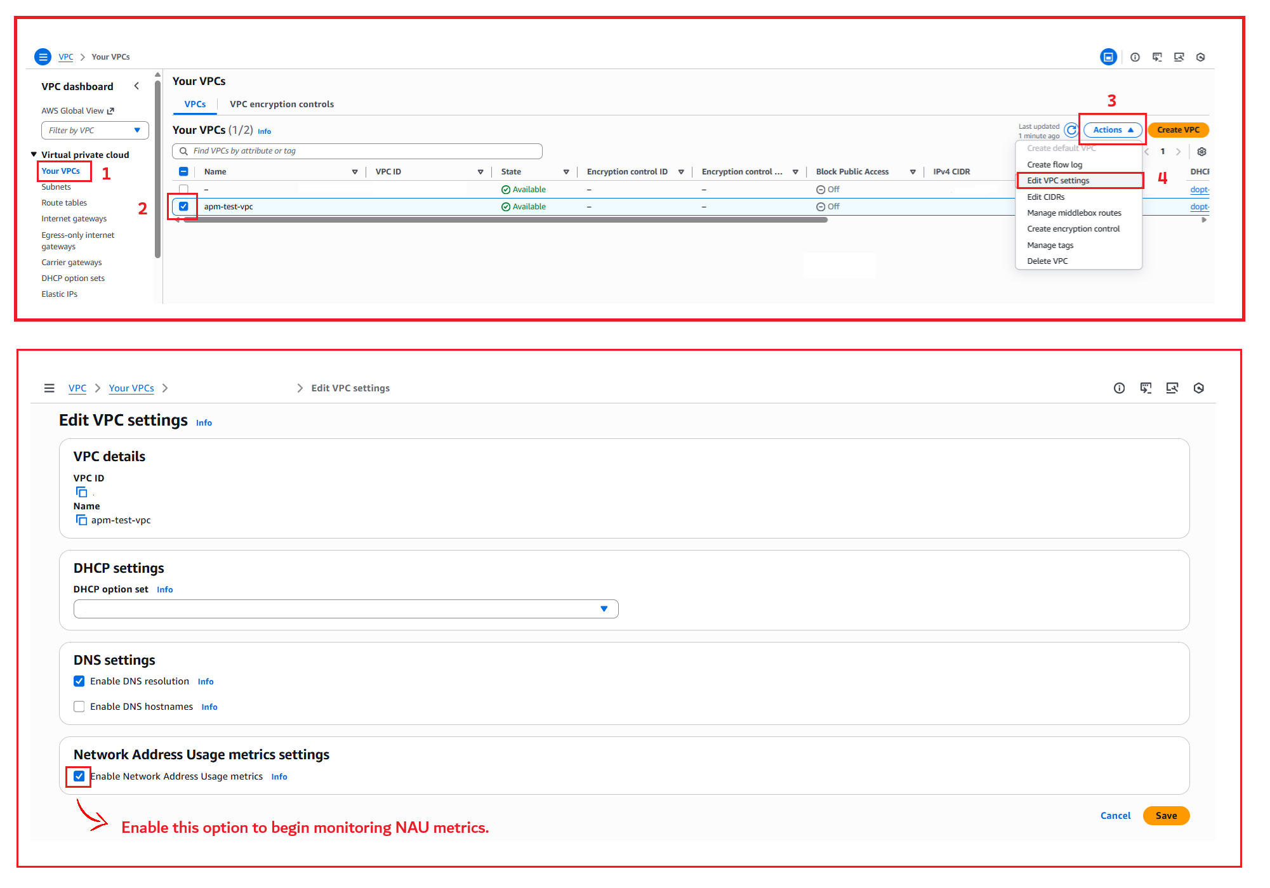Click the refresh icon next to Actions

1071,130
